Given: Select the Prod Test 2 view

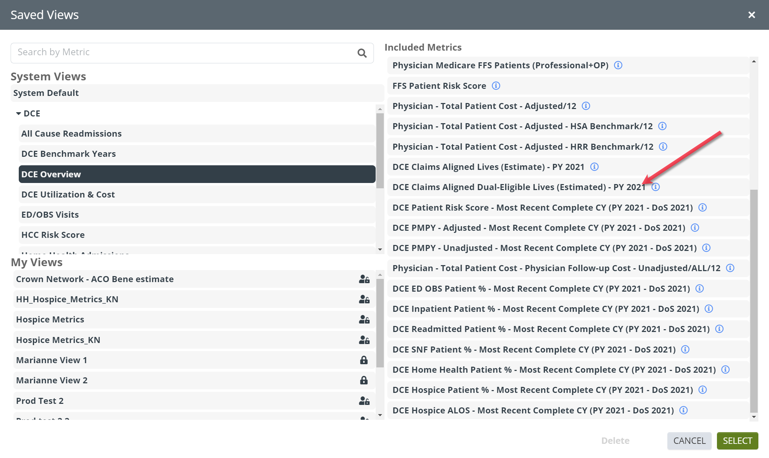Looking at the screenshot, I should click(x=194, y=401).
